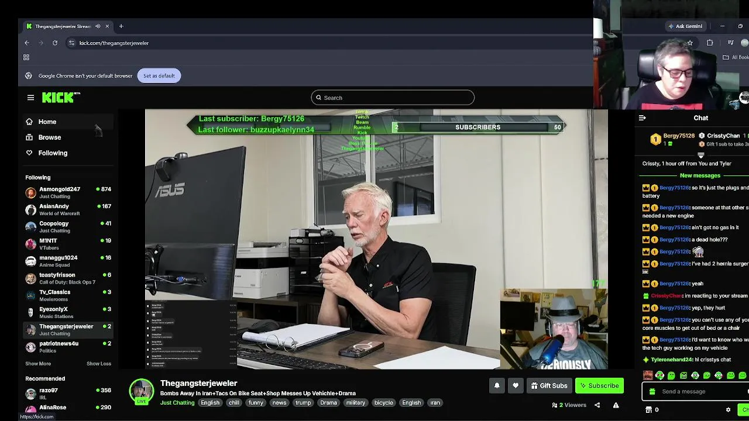The height and width of the screenshot is (421, 749).
Task: Open Home in the sidebar
Action: coord(67,122)
